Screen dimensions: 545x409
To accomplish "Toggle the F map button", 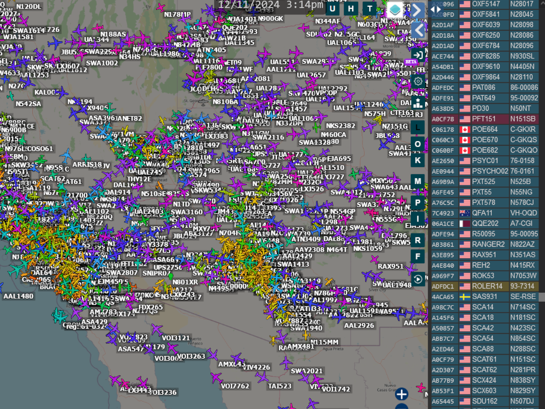I will tap(418, 256).
